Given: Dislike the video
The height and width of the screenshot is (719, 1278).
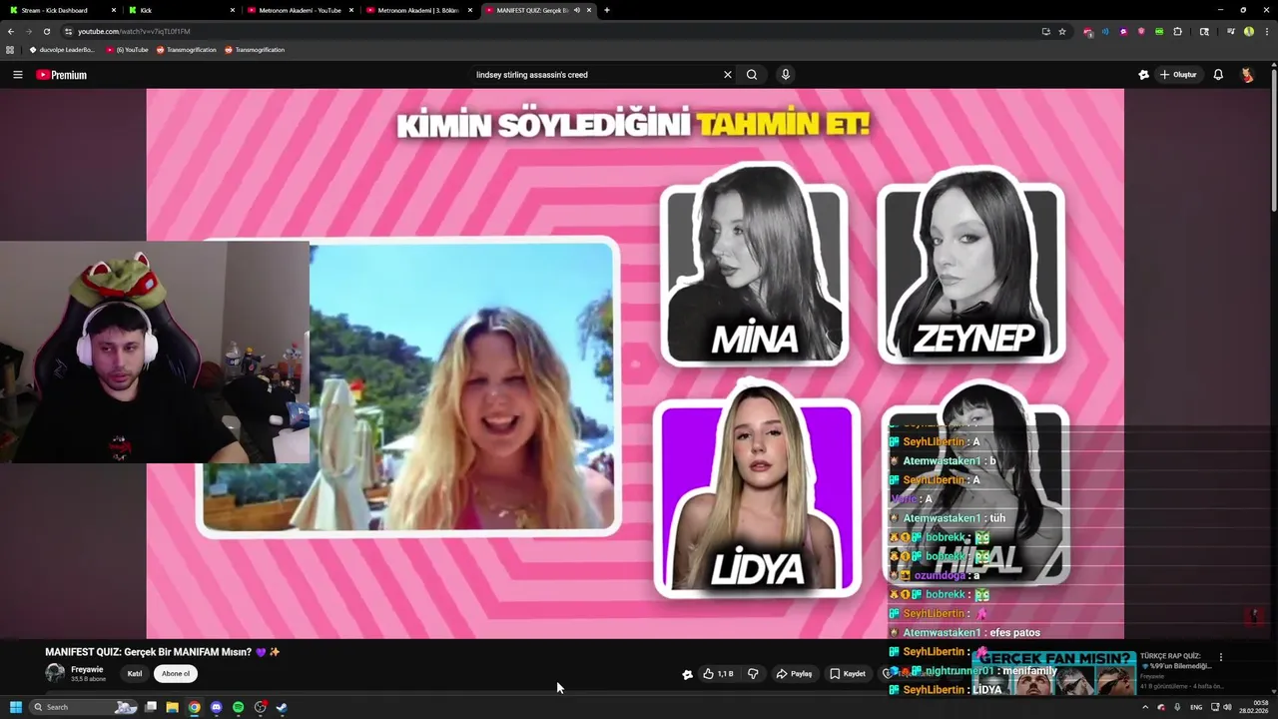Looking at the screenshot, I should tap(753, 674).
